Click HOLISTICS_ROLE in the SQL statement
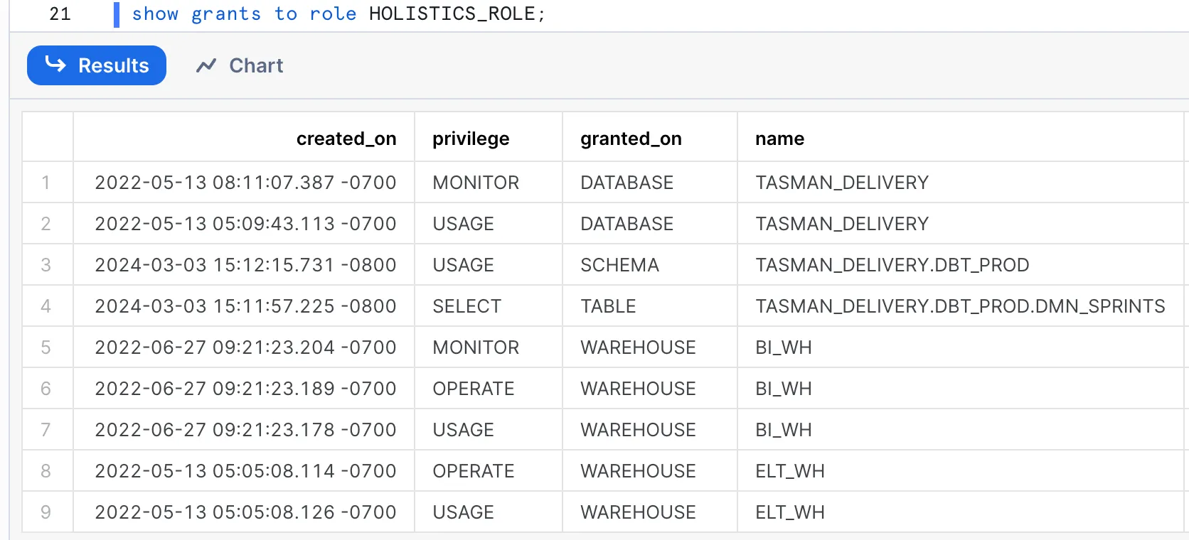Viewport: 1189px width, 540px height. tap(452, 14)
